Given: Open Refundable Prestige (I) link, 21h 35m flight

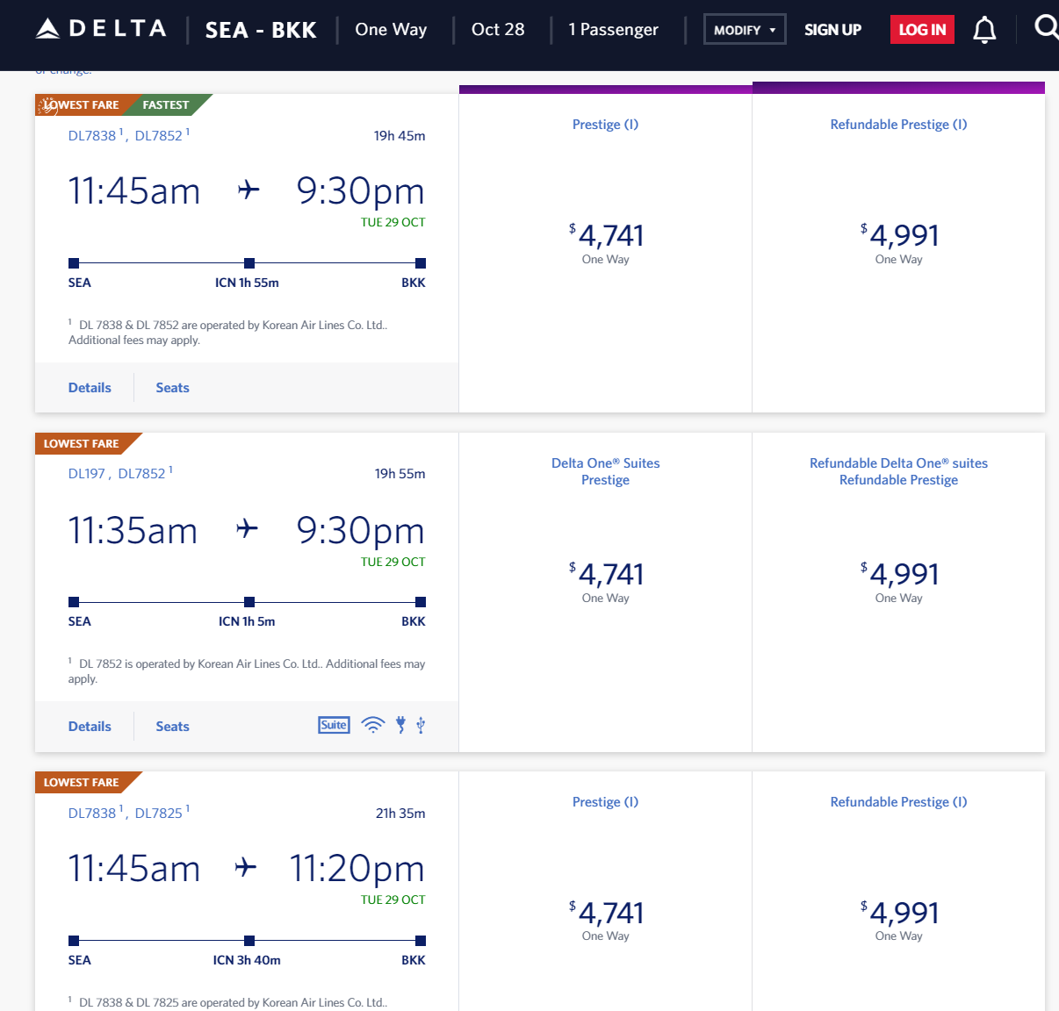Looking at the screenshot, I should [898, 801].
